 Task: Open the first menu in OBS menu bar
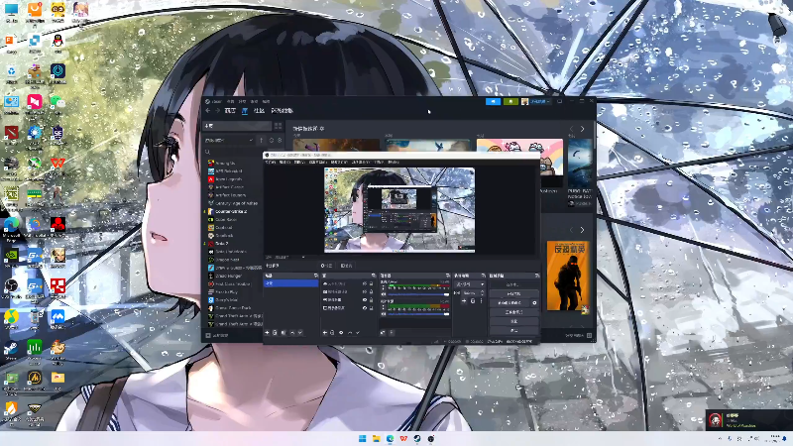(270, 162)
